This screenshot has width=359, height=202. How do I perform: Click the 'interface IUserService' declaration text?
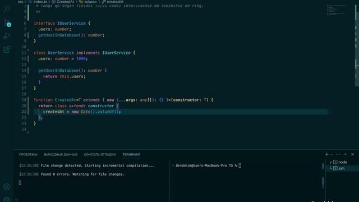(x=60, y=24)
